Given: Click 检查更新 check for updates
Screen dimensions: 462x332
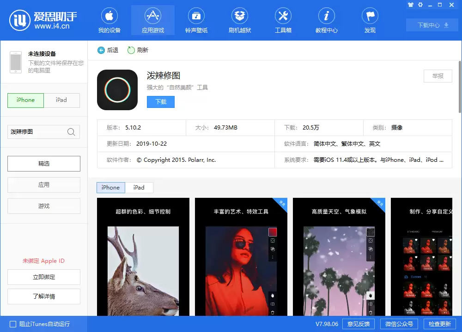Looking at the screenshot, I should point(440,324).
